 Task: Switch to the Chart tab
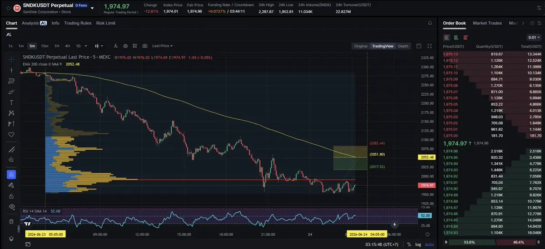(x=11, y=23)
